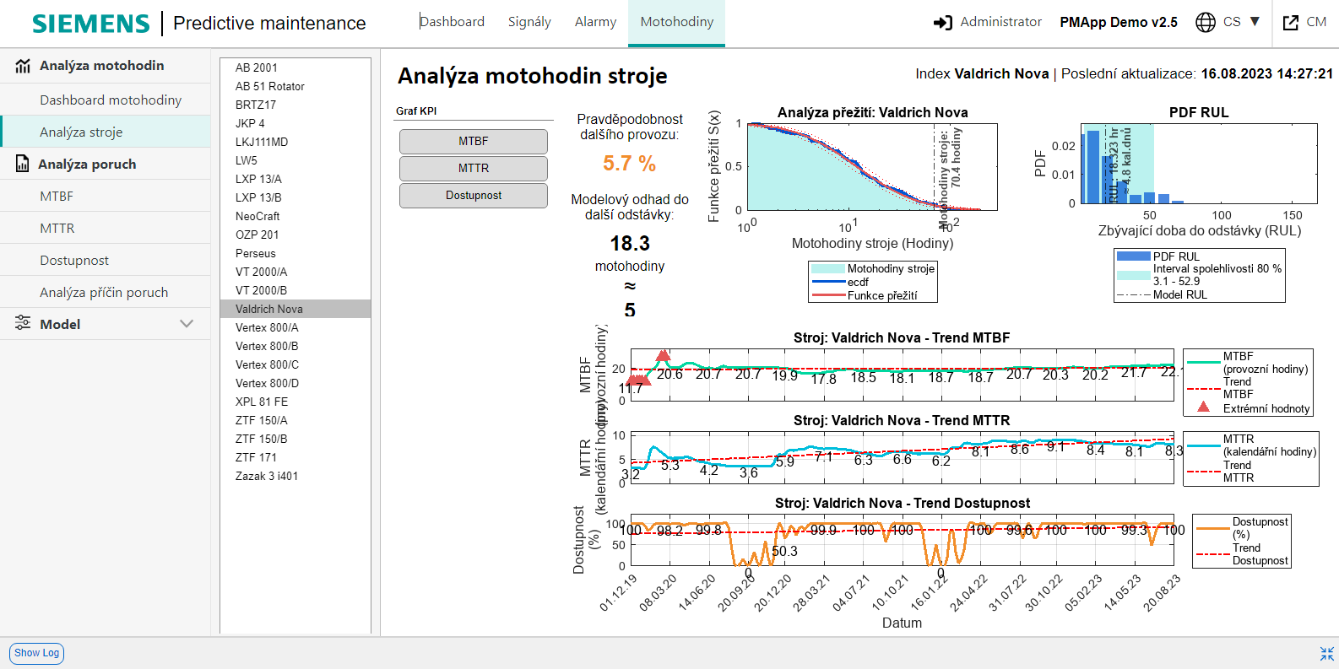Select machine Vertex 800/A in the list
Image resolution: width=1339 pixels, height=669 pixels.
click(x=267, y=327)
